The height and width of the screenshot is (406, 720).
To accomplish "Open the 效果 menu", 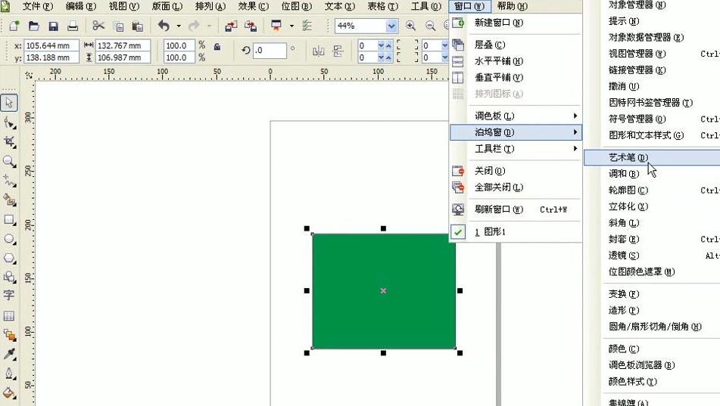I will (x=253, y=6).
